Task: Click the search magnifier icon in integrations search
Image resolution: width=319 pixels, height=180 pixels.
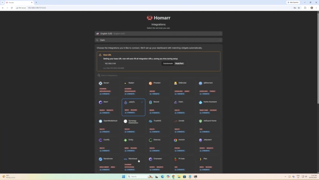Action: point(99,75)
